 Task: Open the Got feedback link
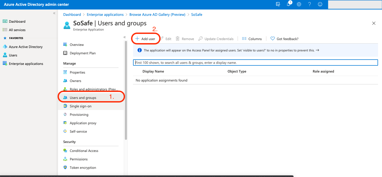(x=284, y=39)
